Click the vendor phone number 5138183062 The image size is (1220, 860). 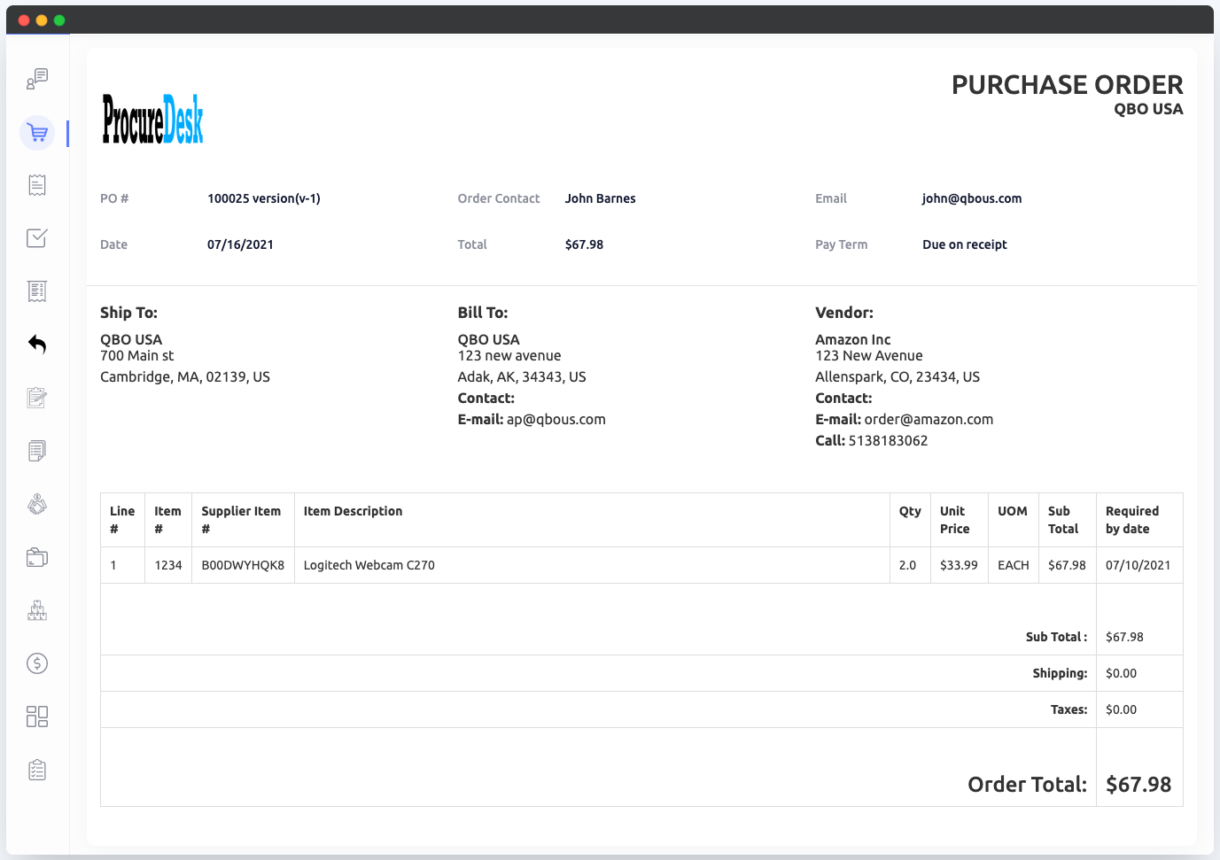pos(888,441)
